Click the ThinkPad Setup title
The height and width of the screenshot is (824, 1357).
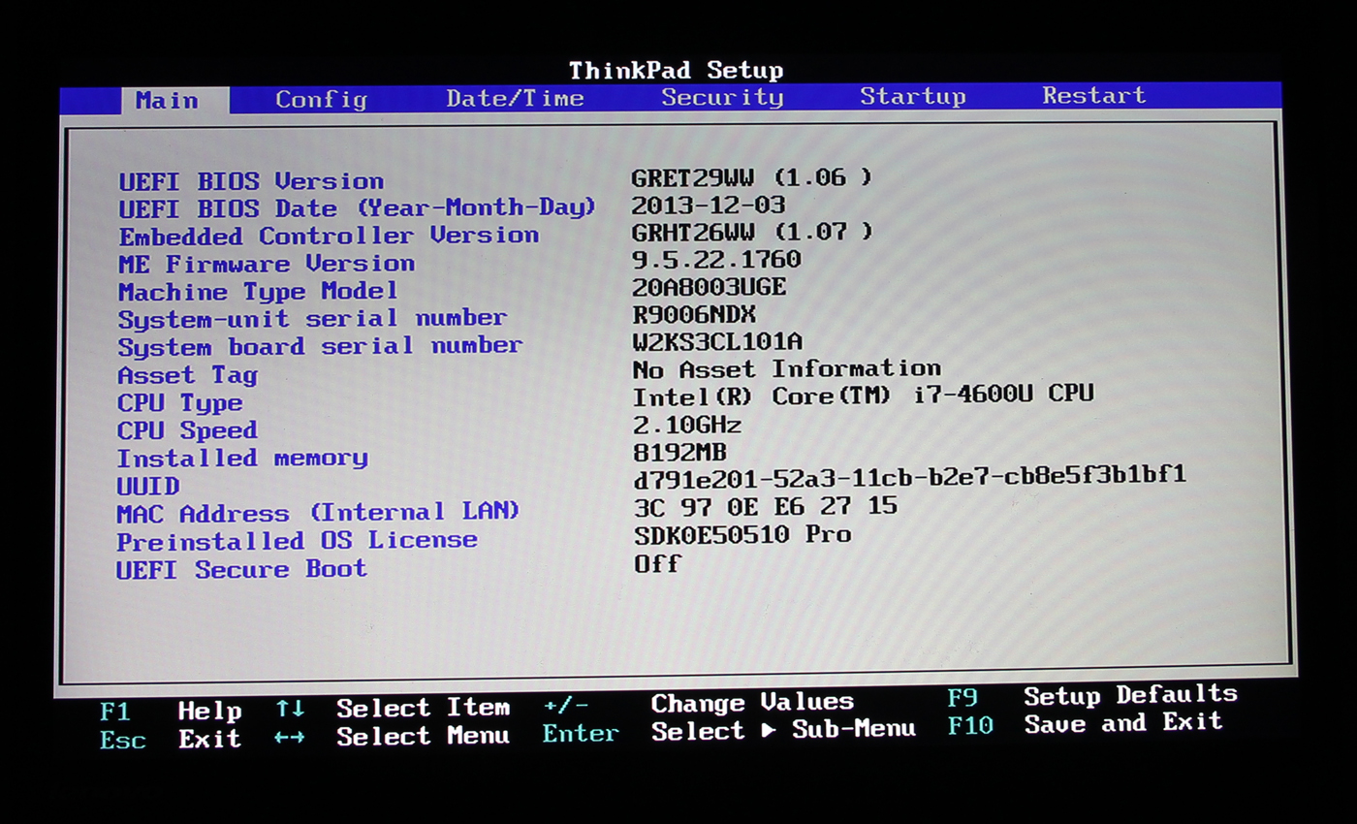click(x=676, y=70)
